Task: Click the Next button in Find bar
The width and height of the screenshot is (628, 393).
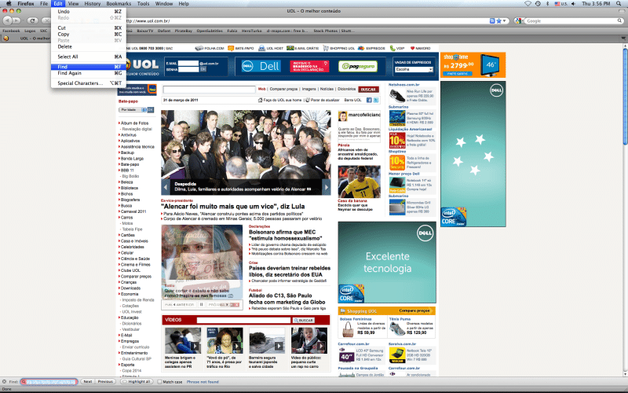Action: 88,382
